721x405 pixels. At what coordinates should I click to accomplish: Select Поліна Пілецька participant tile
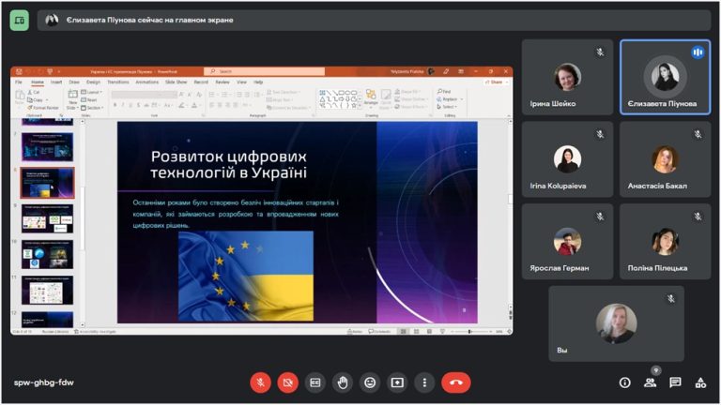[x=665, y=242]
